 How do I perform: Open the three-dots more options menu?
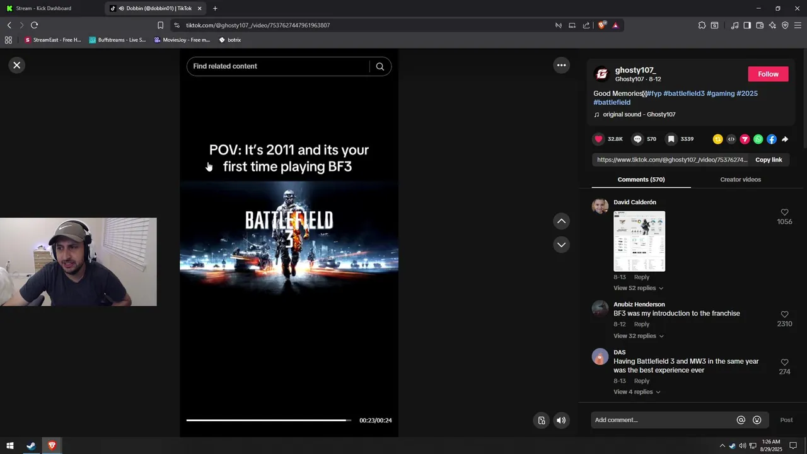click(x=561, y=65)
